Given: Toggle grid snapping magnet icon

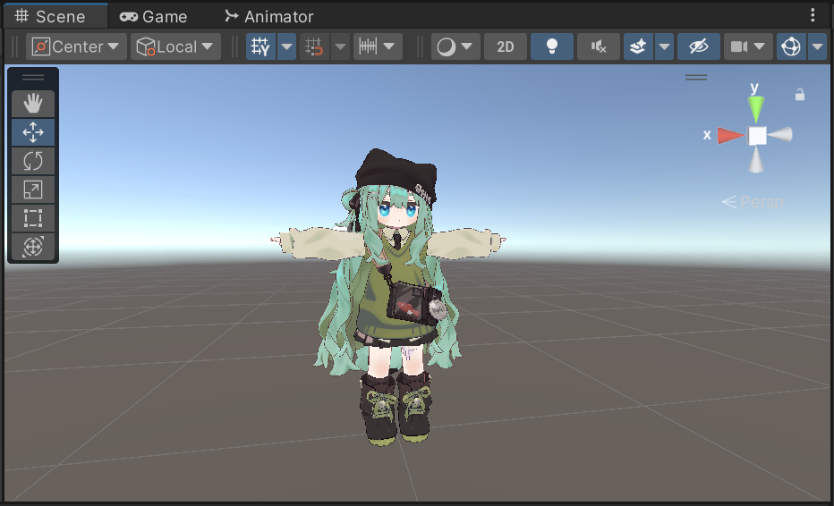Looking at the screenshot, I should 314,46.
